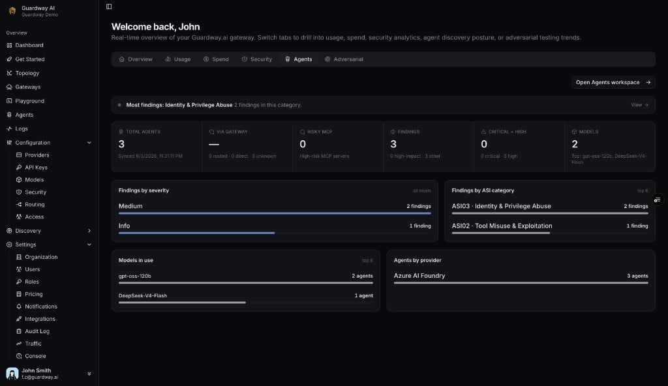Screen dimensions: 668x386
Task: Click View link in findings banner
Action: point(639,105)
